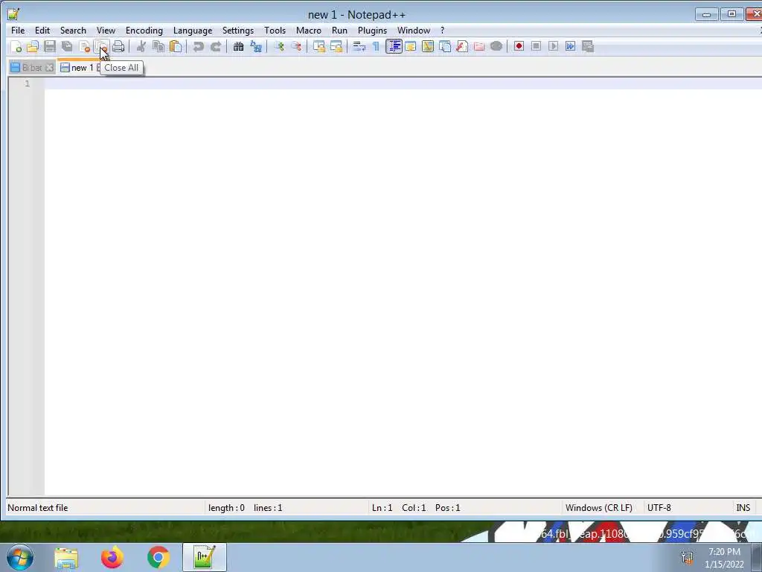Viewport: 762px width, 572px height.
Task: Save the document with the floppy disk icon
Action: coord(50,46)
